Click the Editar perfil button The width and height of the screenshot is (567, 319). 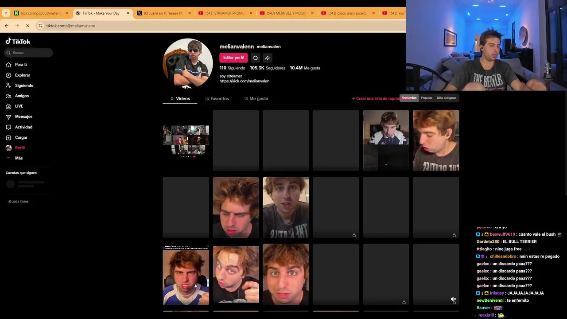point(233,58)
